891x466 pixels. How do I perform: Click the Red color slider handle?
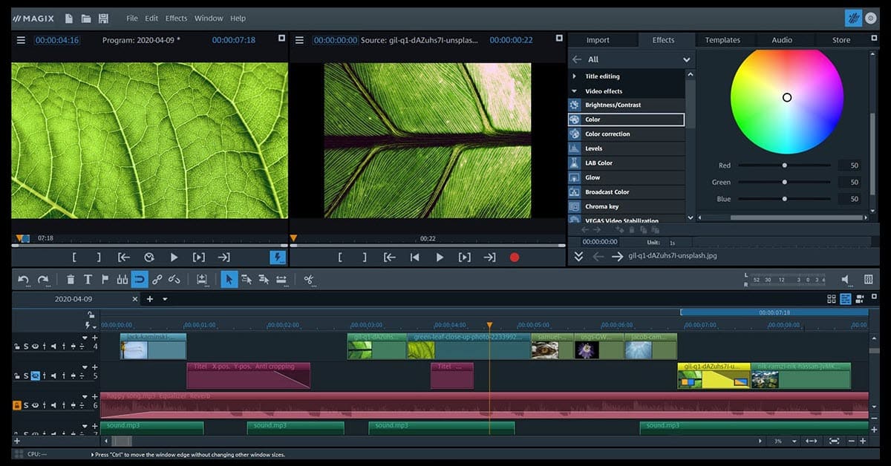pos(784,165)
